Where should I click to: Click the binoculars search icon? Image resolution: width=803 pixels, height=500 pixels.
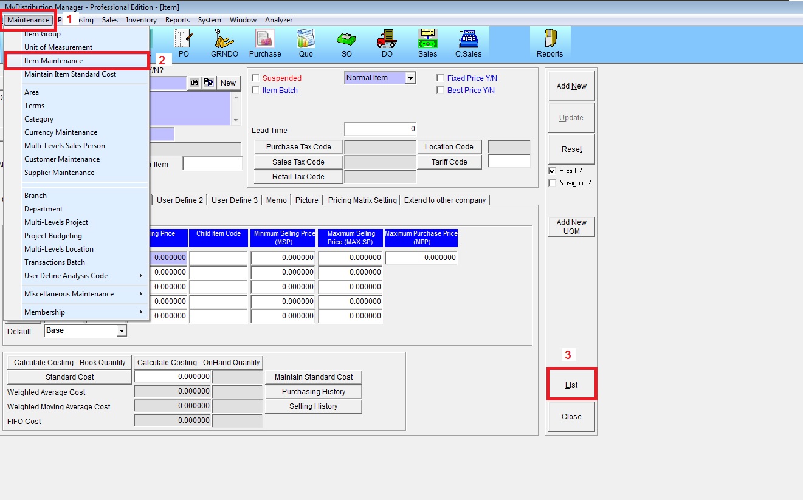click(x=195, y=83)
